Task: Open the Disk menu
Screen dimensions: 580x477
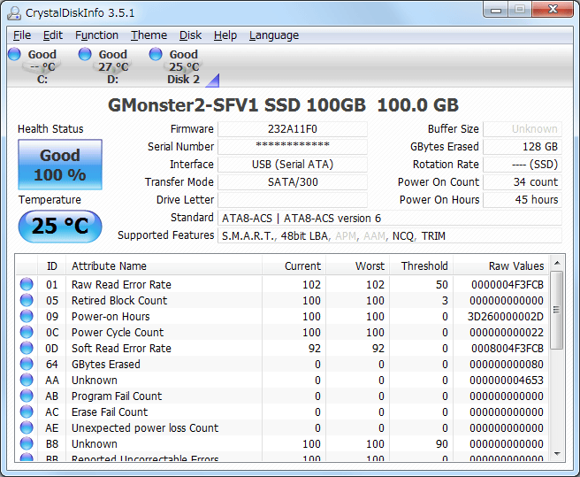Action: coord(190,35)
